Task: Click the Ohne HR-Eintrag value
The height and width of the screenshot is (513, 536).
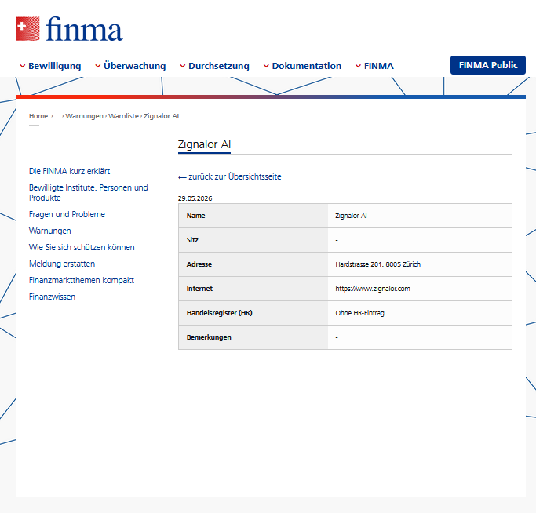Action: coord(360,313)
